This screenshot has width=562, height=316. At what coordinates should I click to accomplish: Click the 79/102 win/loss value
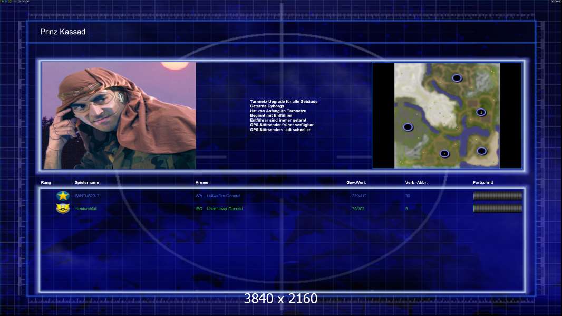[x=358, y=209]
